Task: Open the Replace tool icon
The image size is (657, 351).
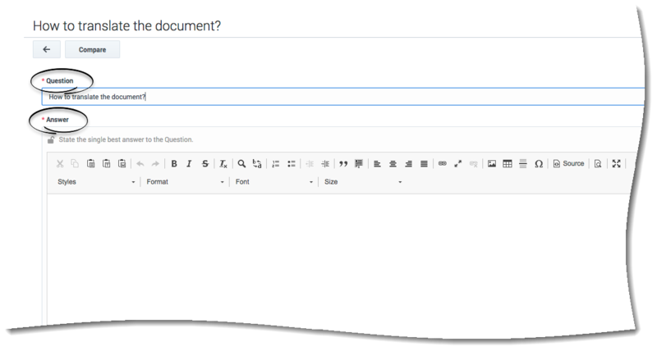Action: point(257,163)
